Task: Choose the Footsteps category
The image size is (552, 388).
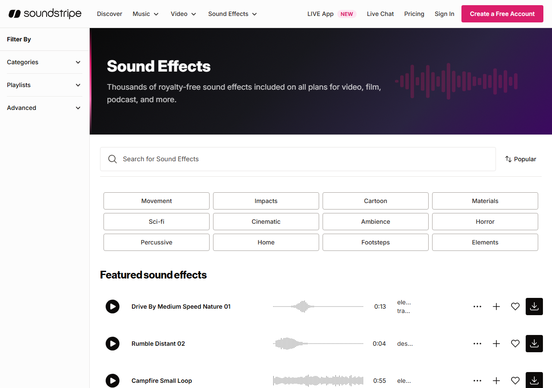Action: 376,242
